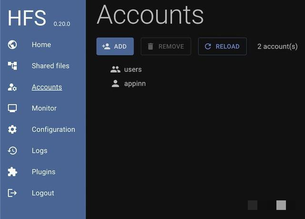Reload the accounts list

point(222,46)
